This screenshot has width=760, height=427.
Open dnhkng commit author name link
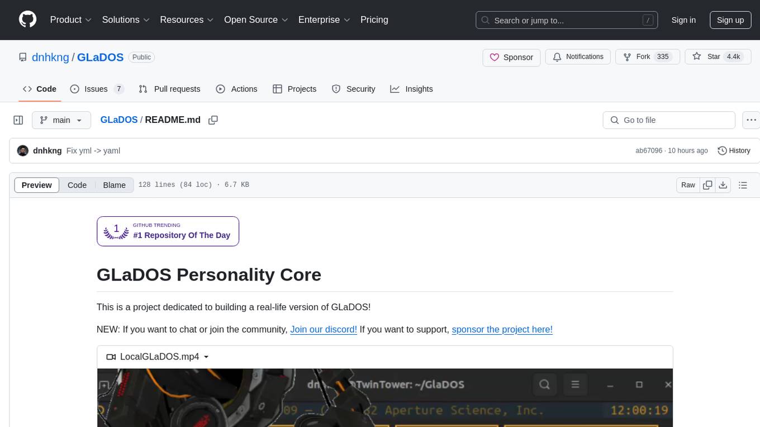click(x=47, y=151)
